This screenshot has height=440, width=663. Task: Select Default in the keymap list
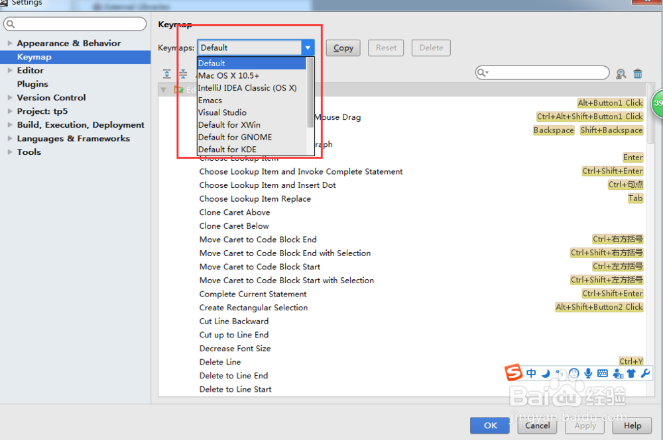[x=251, y=64]
